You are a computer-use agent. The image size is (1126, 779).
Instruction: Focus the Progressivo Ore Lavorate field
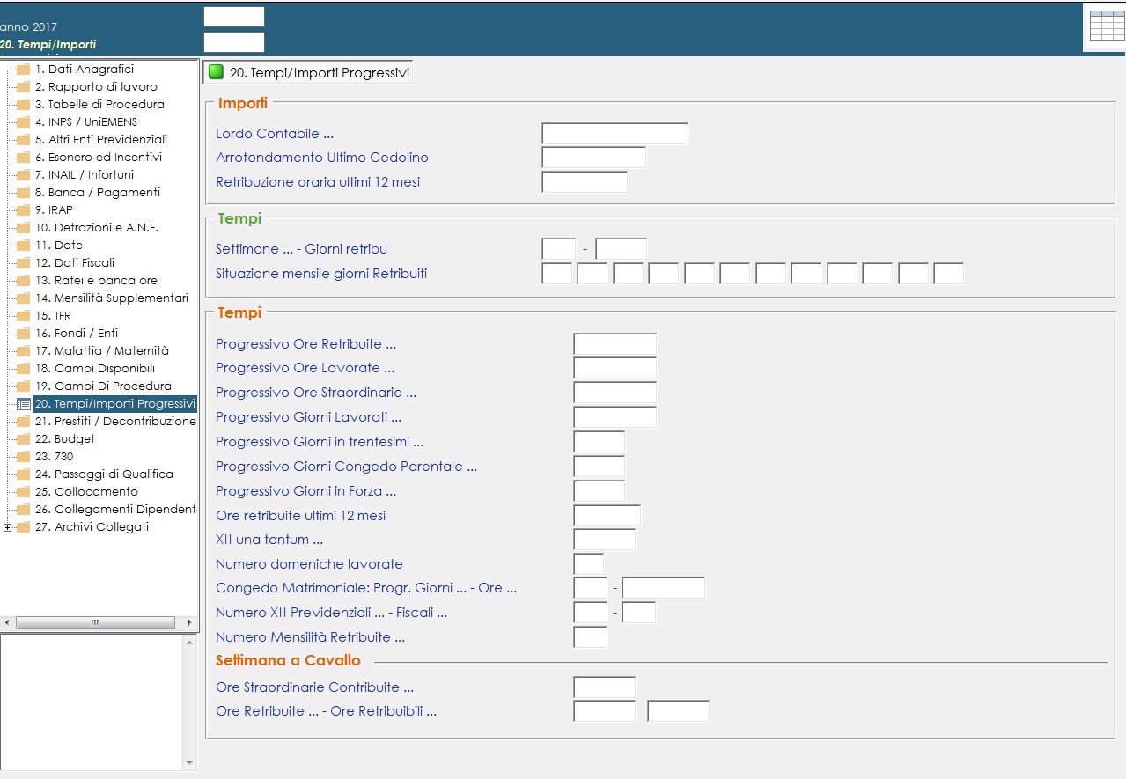[614, 368]
